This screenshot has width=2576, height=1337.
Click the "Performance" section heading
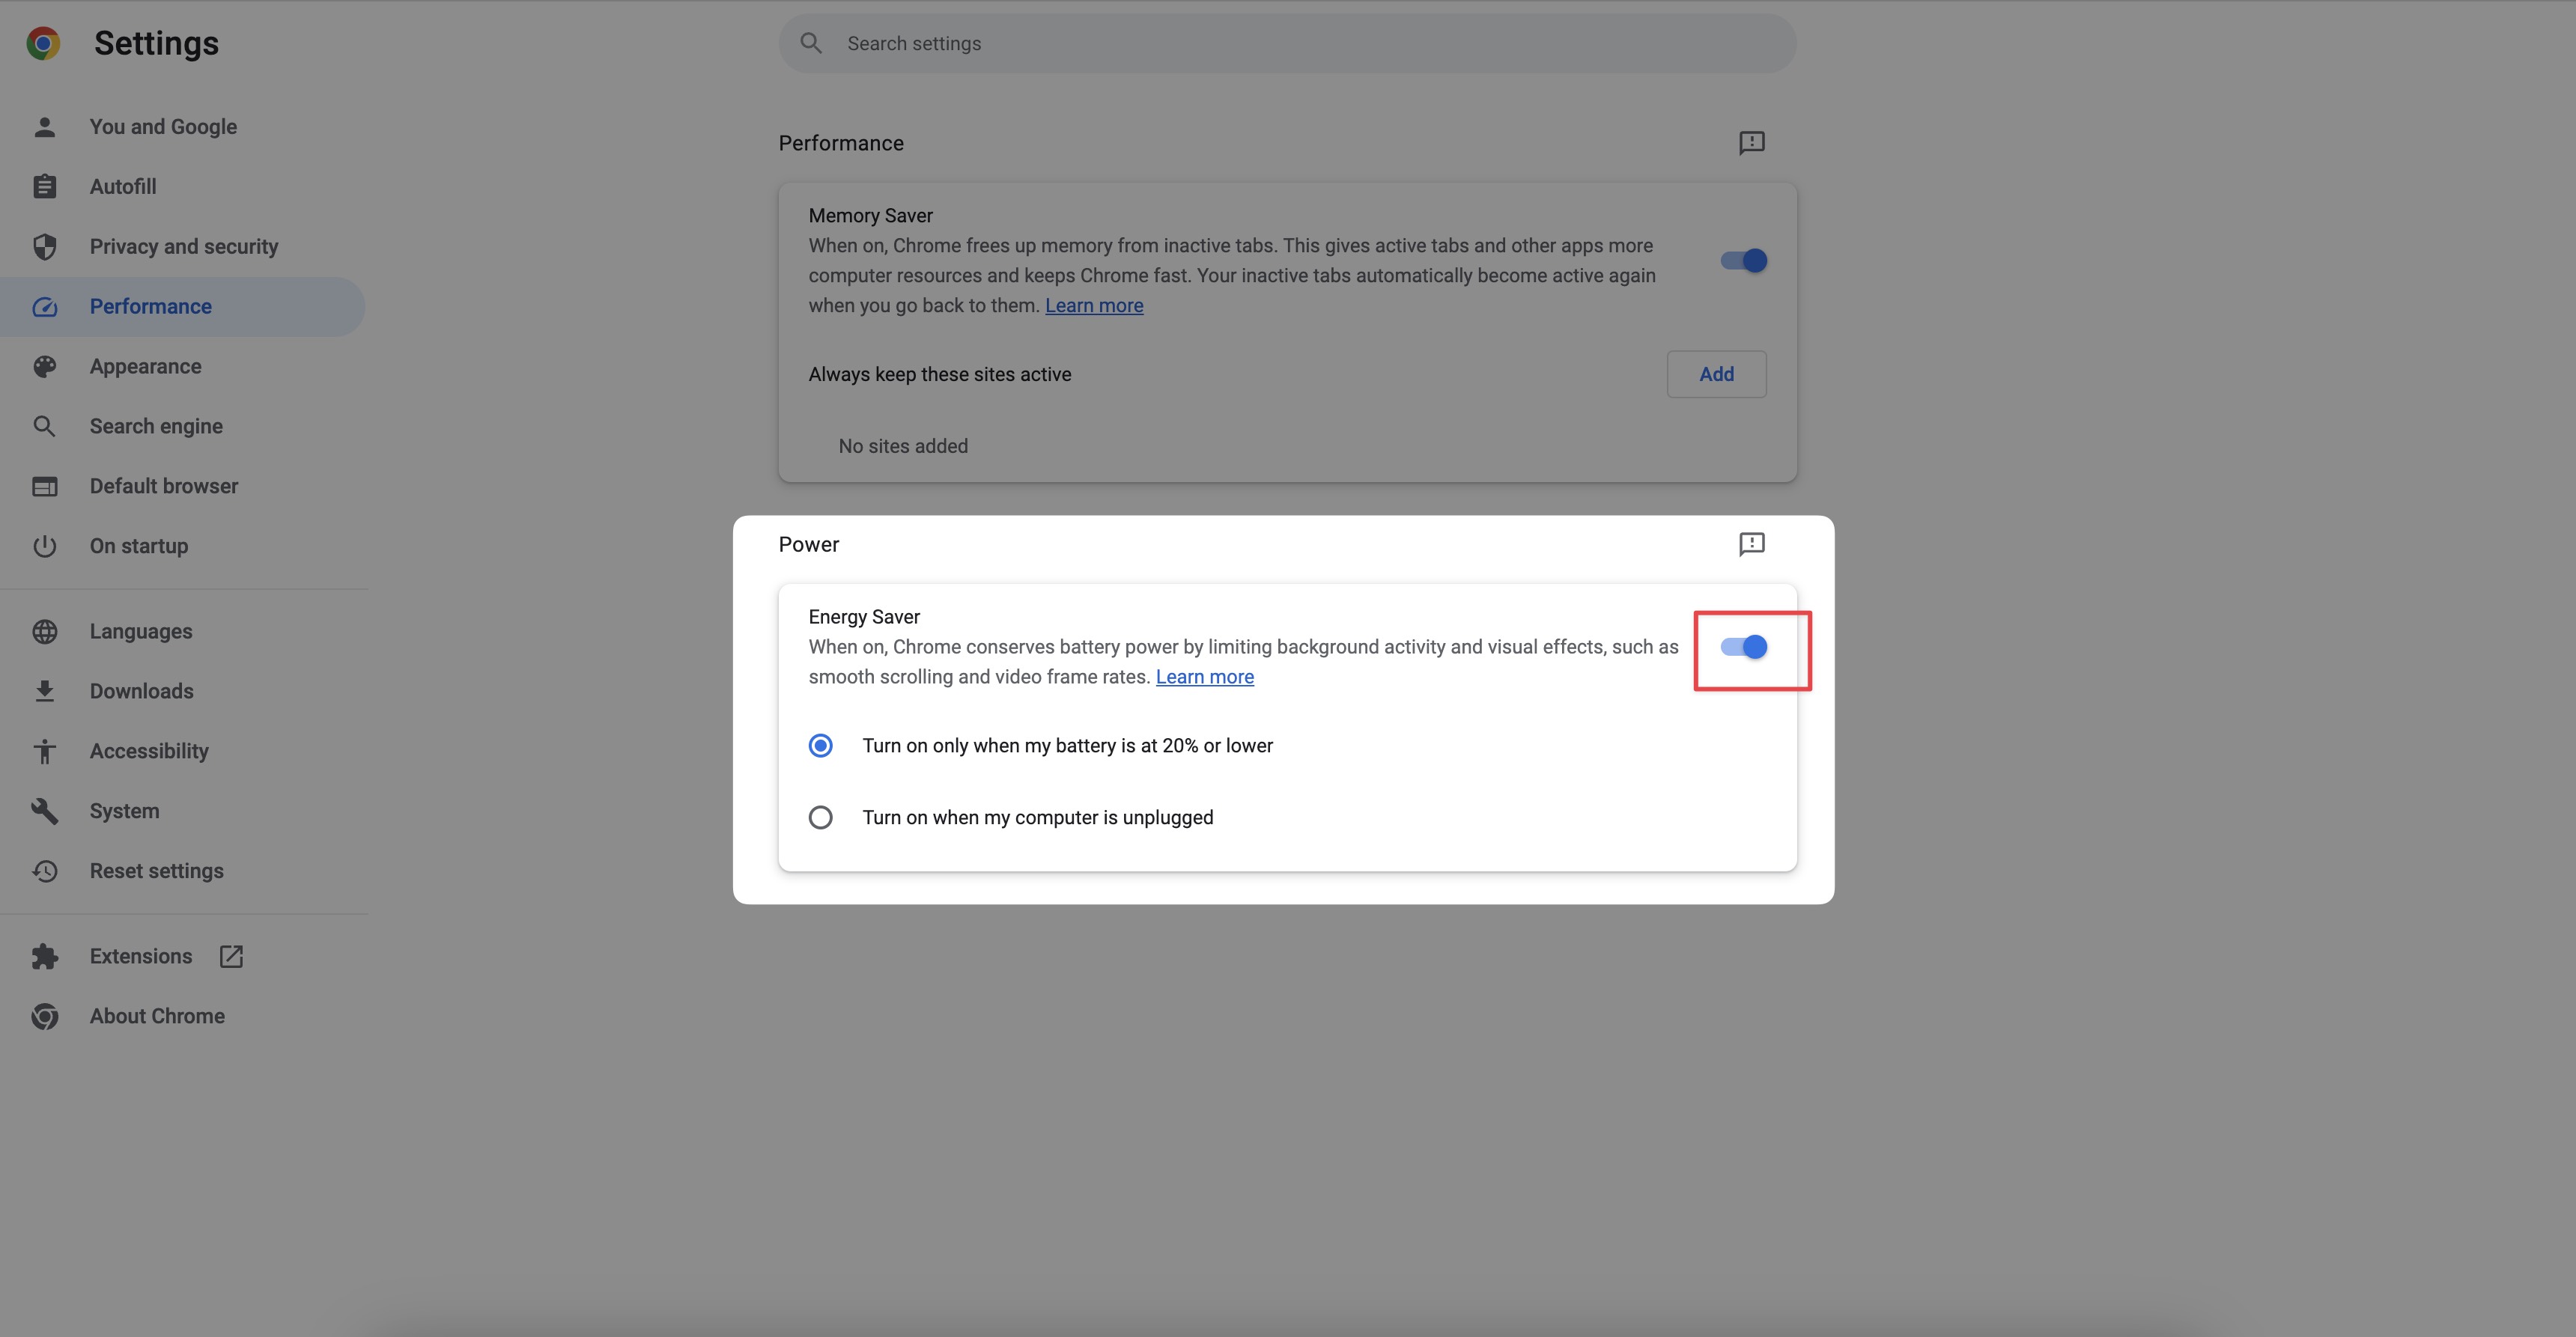click(x=841, y=143)
